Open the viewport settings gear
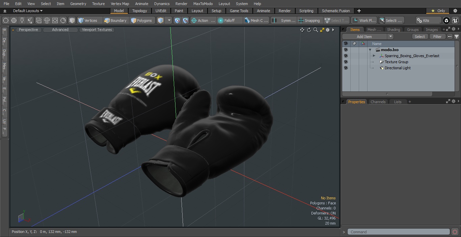 pyautogui.click(x=328, y=30)
